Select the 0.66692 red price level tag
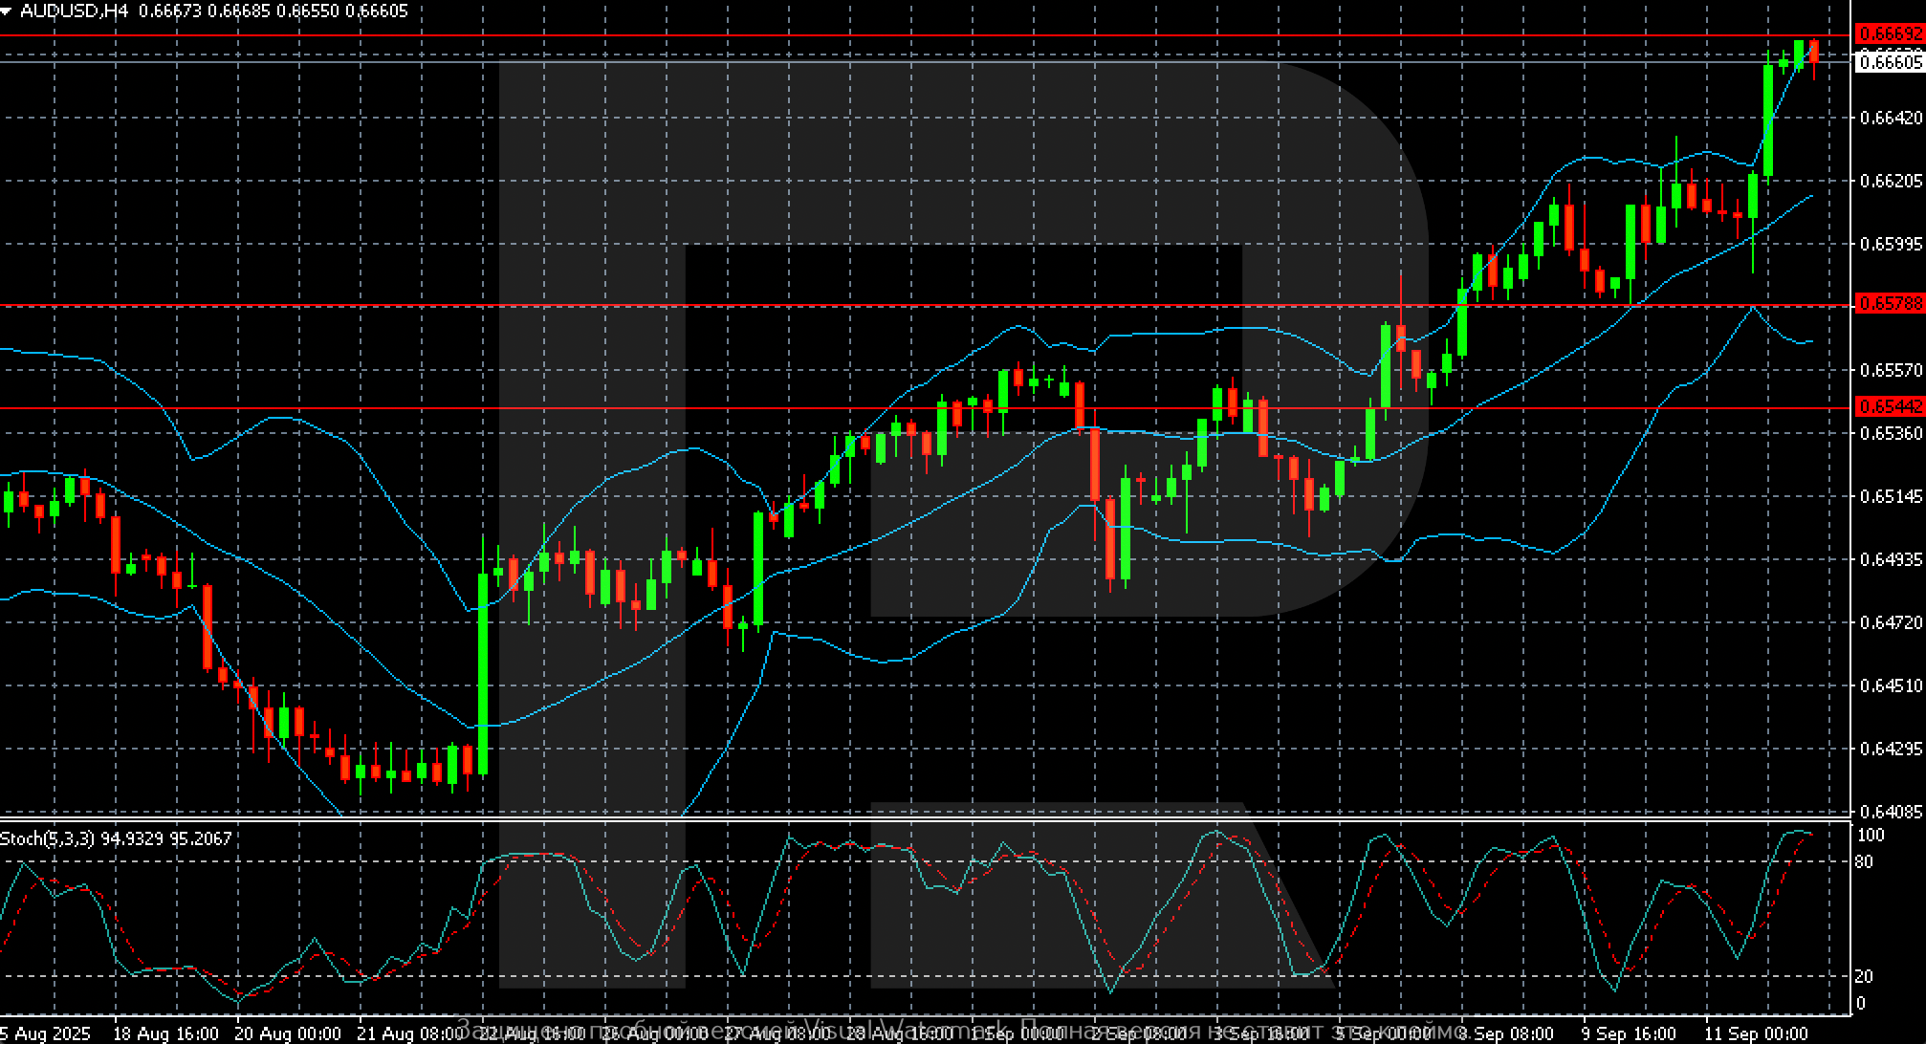Screen dimensions: 1926x1044 (x=1889, y=34)
